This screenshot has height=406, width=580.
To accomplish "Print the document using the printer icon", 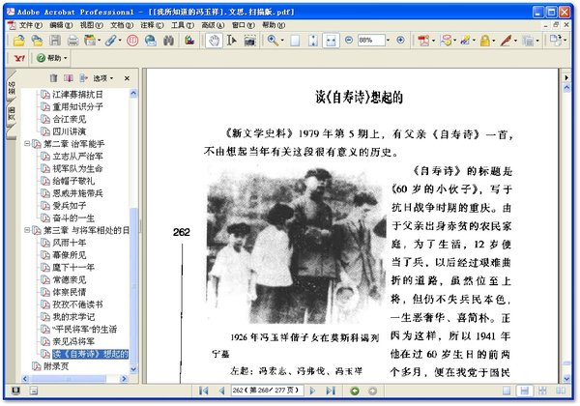I will pos(72,41).
